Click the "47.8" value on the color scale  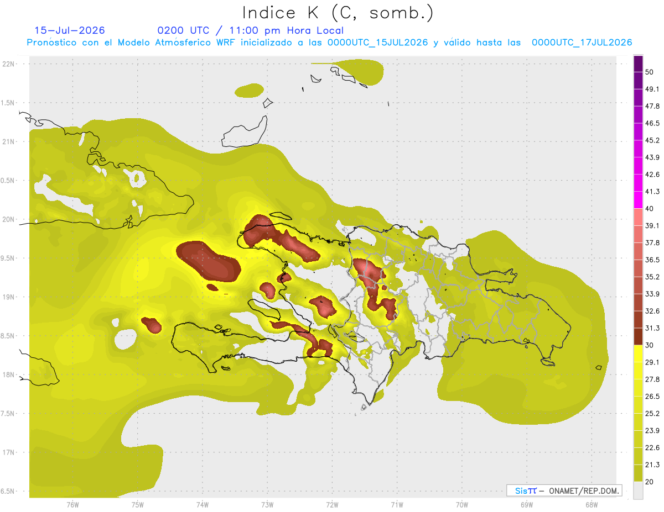point(652,106)
